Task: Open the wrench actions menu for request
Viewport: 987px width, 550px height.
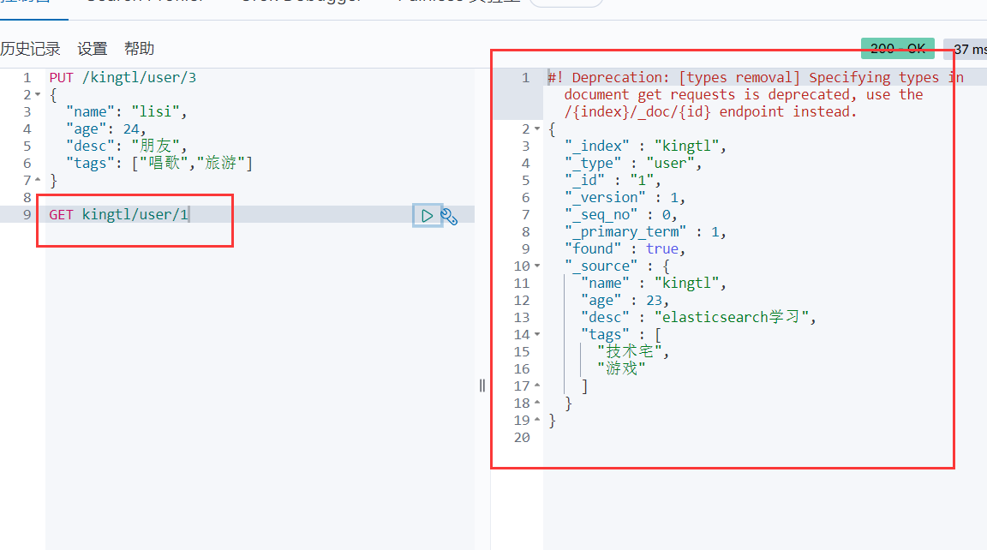Action: coord(449,217)
